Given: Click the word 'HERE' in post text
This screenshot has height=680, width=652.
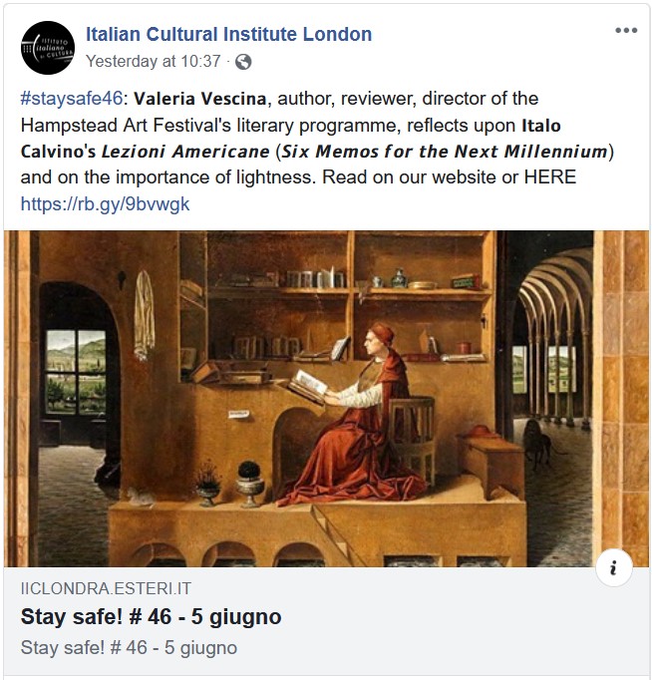Looking at the screenshot, I should (x=550, y=176).
